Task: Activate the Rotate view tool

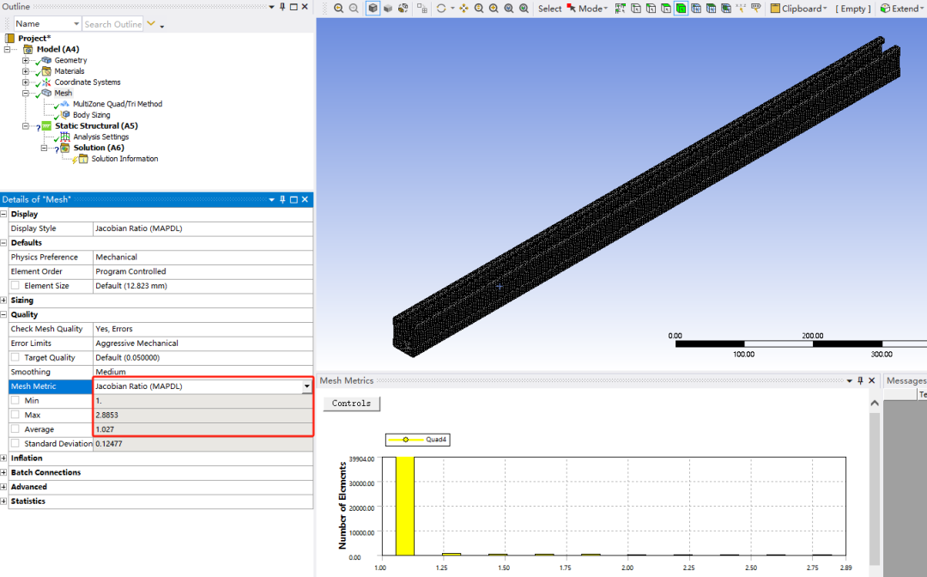Action: (441, 9)
